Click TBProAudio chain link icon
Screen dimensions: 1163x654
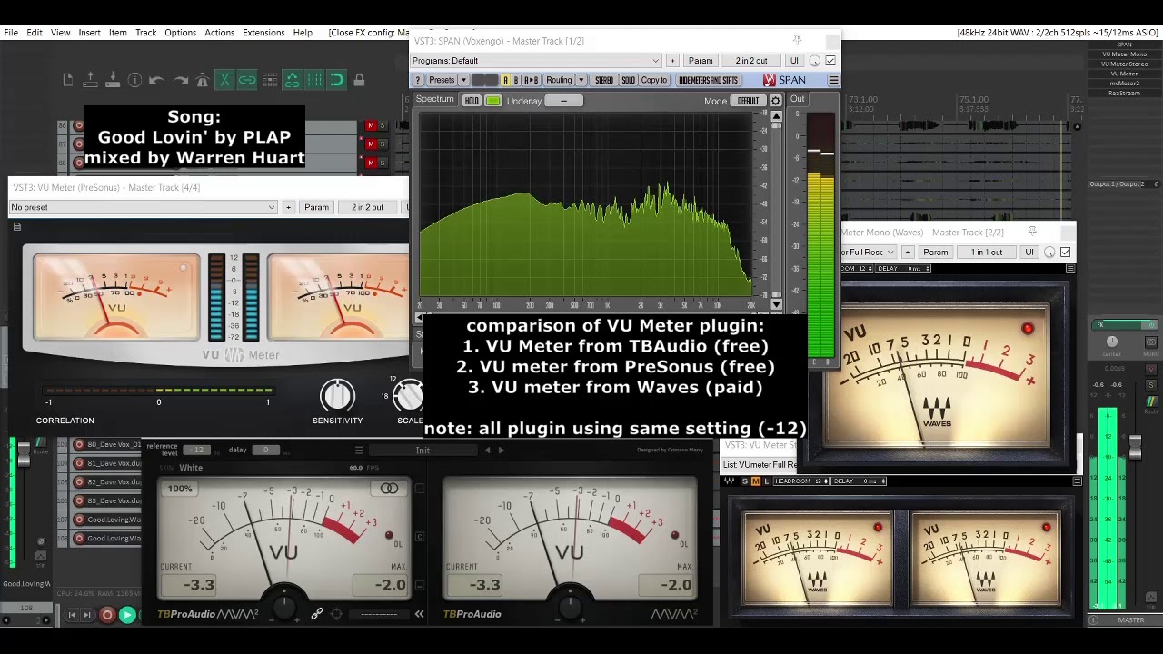point(317,614)
